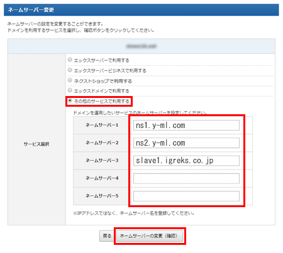Viewport: 283px width, 253px height.
Task: Click the ※IPアドレスではなく note text
Action: [x=133, y=213]
